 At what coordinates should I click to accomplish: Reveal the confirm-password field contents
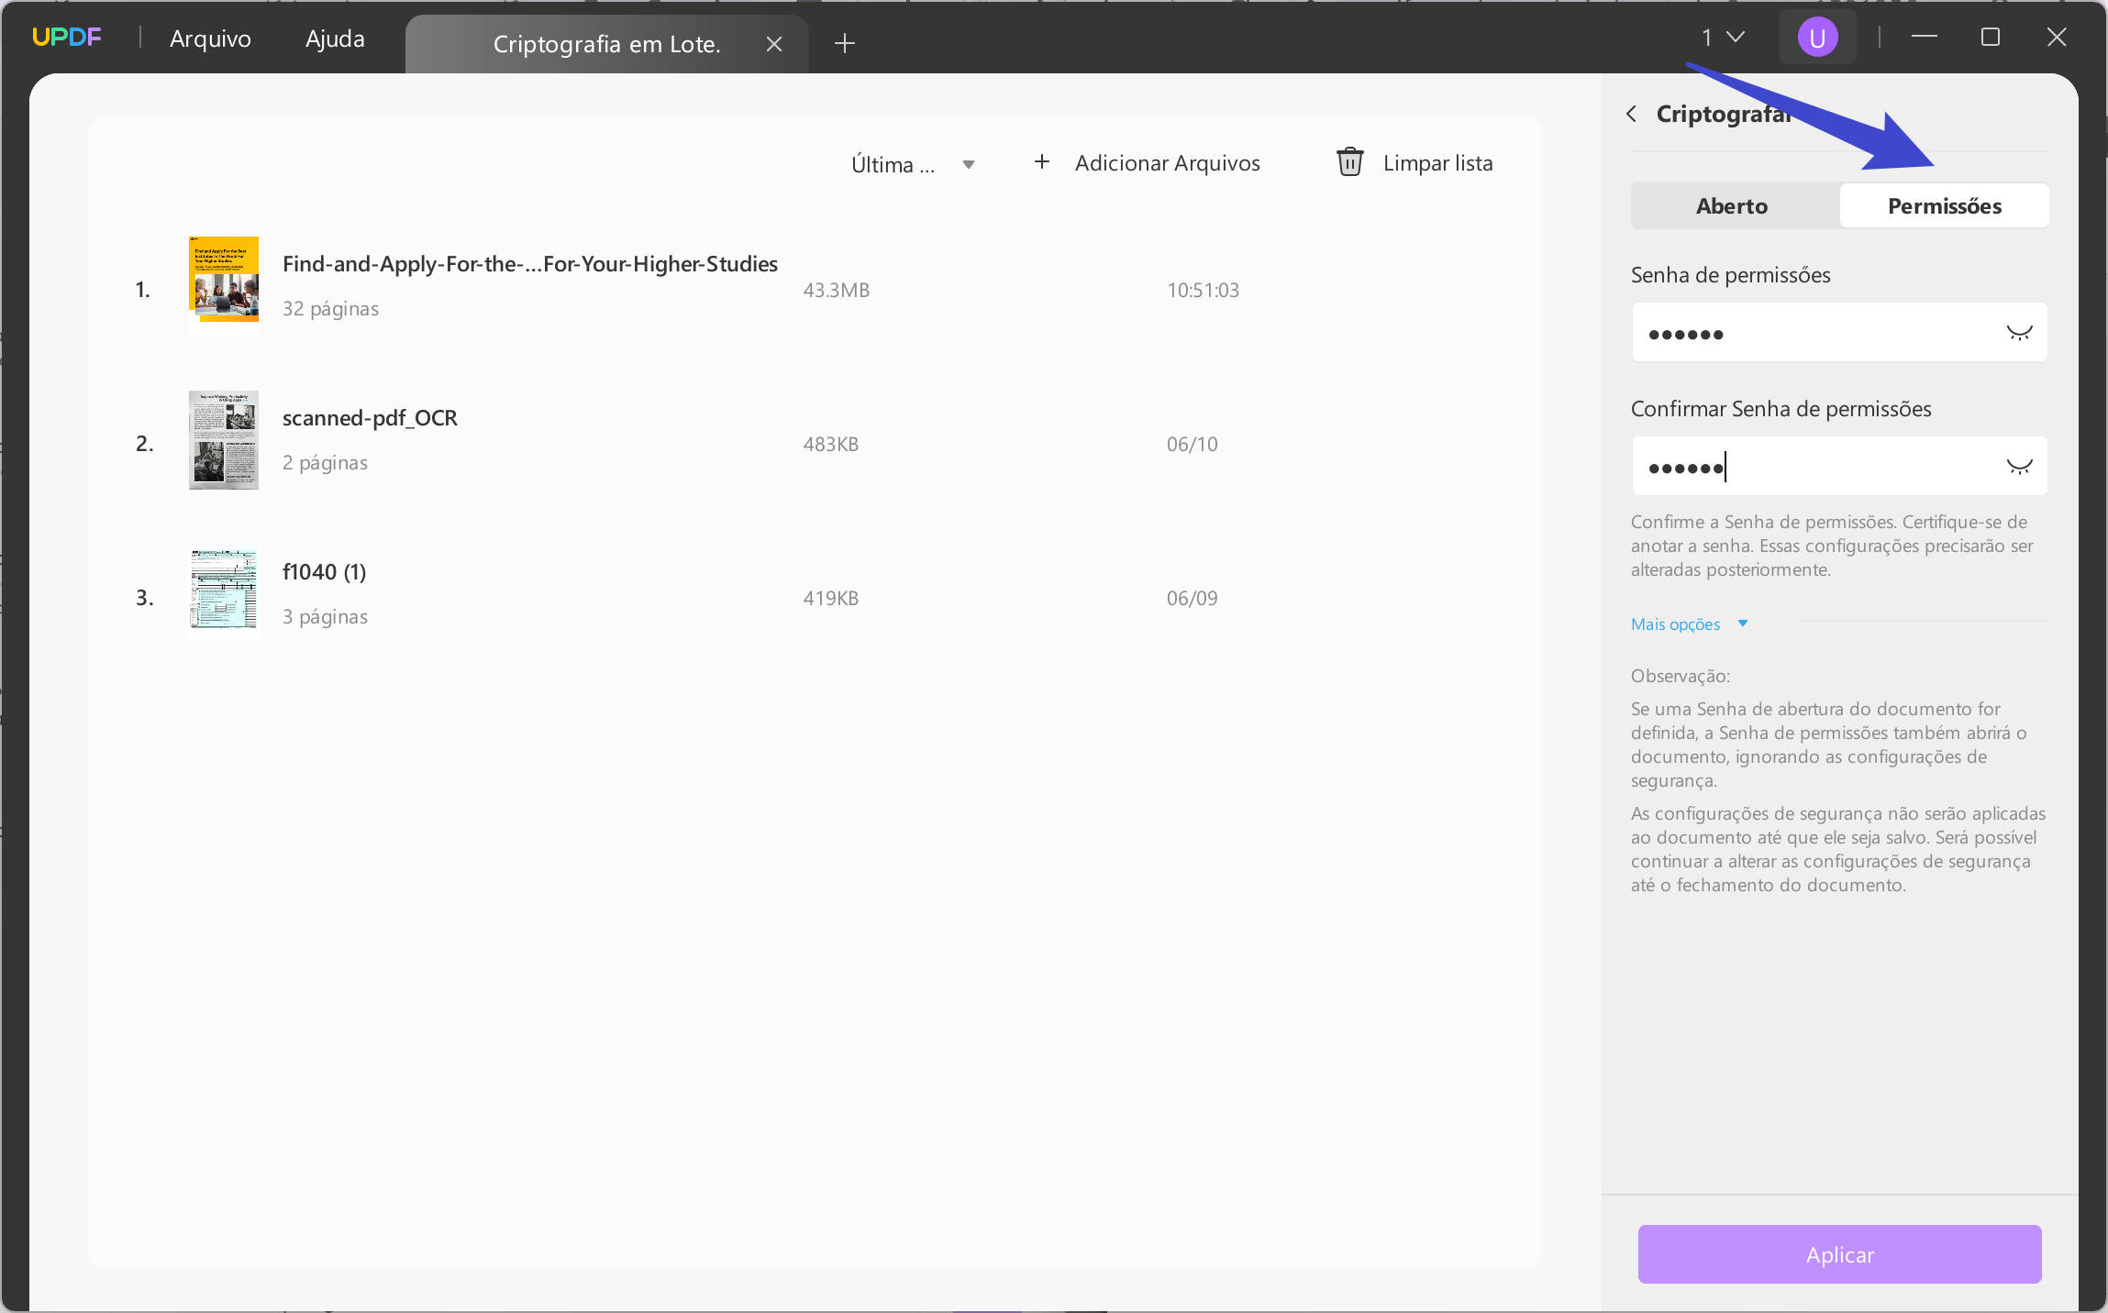(x=2019, y=467)
